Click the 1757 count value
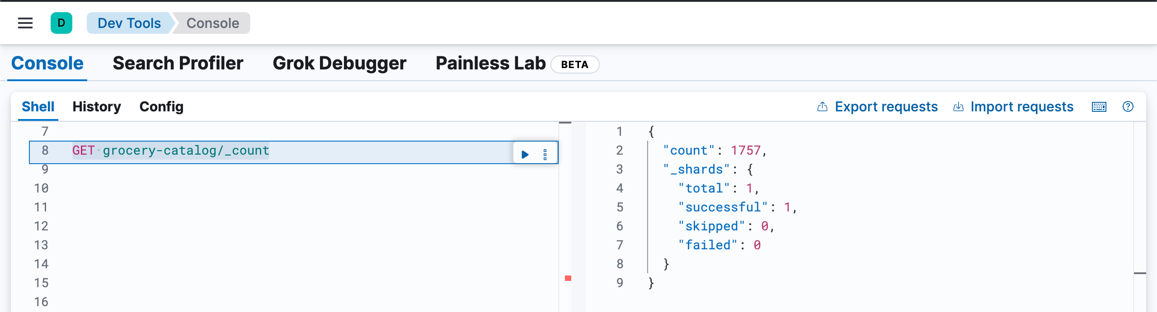Image resolution: width=1157 pixels, height=312 pixels. [746, 151]
